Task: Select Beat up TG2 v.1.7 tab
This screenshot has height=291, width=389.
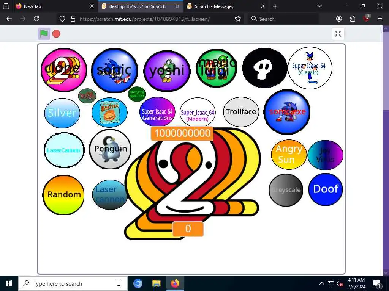Action: [x=141, y=6]
